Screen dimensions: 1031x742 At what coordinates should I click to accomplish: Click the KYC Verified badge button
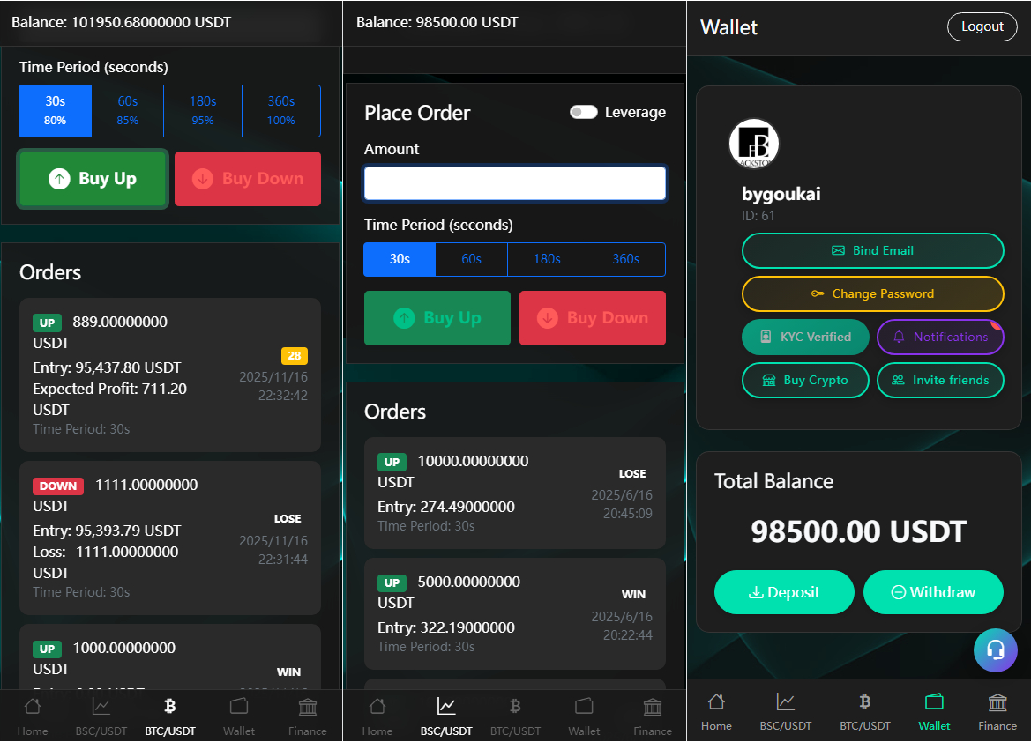click(x=805, y=337)
